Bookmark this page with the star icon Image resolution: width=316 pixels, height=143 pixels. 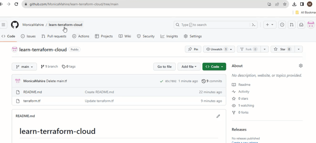pyautogui.click(x=285, y=4)
